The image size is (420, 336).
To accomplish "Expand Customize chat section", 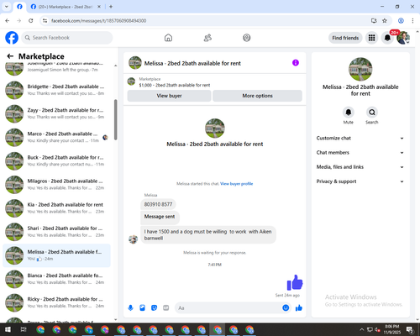I will tap(360, 138).
